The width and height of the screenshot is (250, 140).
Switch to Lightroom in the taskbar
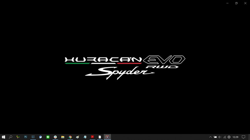(33, 137)
